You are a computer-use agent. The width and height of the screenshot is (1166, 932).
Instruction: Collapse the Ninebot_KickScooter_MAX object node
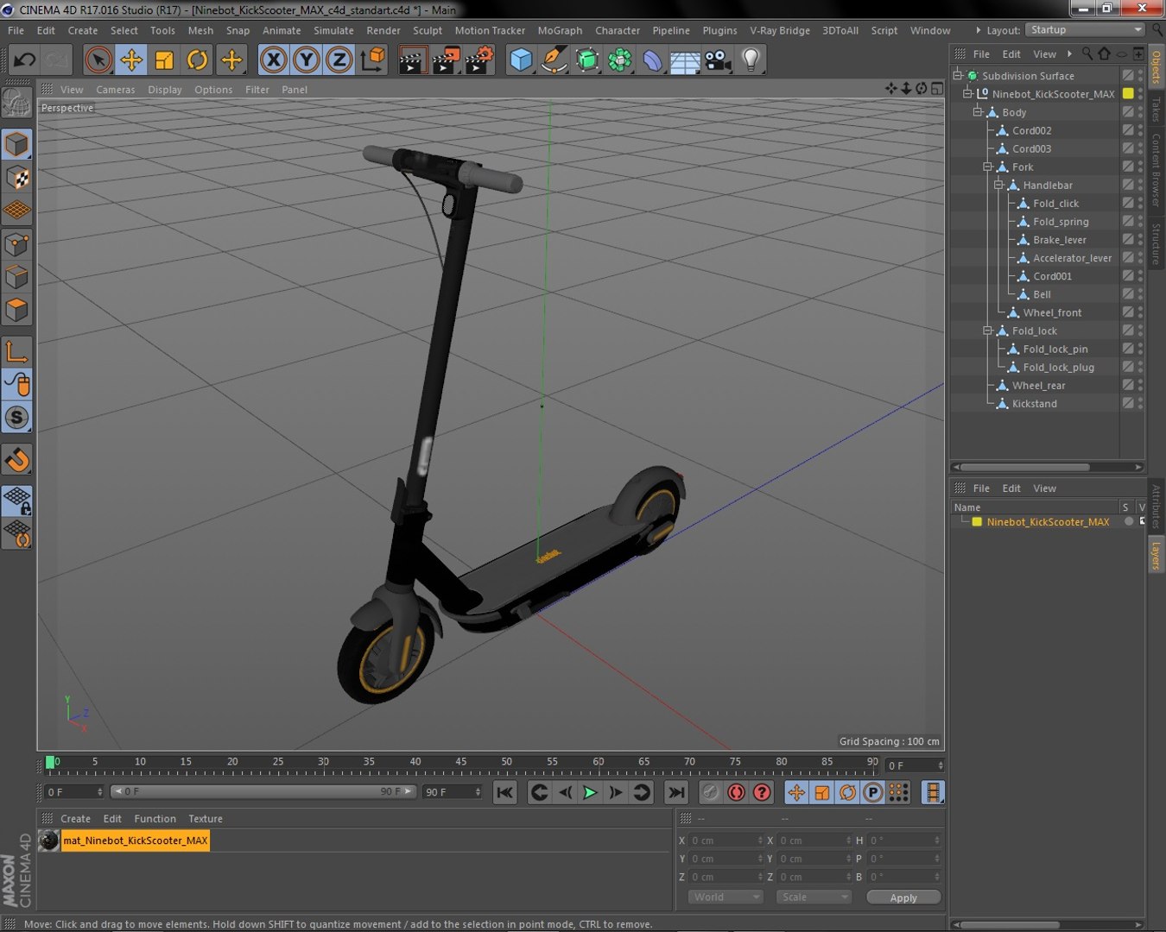968,94
